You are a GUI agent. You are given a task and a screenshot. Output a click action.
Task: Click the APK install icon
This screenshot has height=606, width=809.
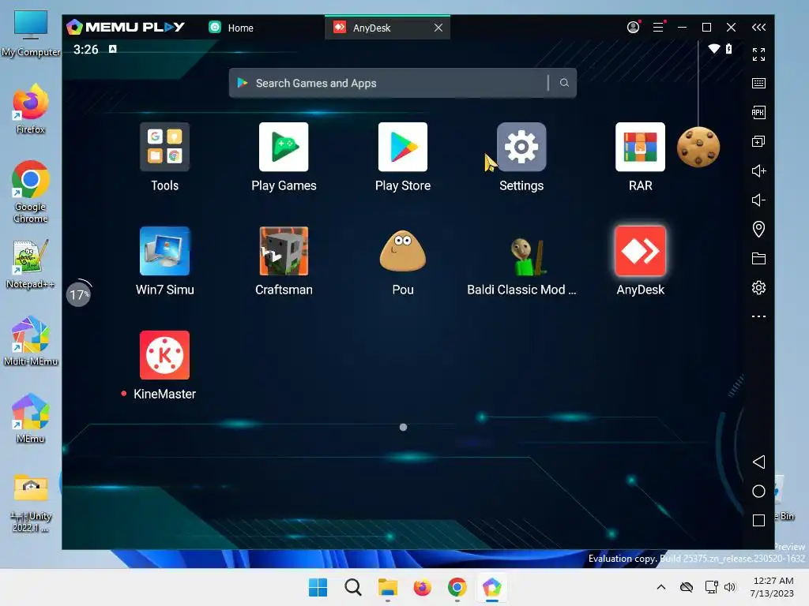pyautogui.click(x=758, y=112)
